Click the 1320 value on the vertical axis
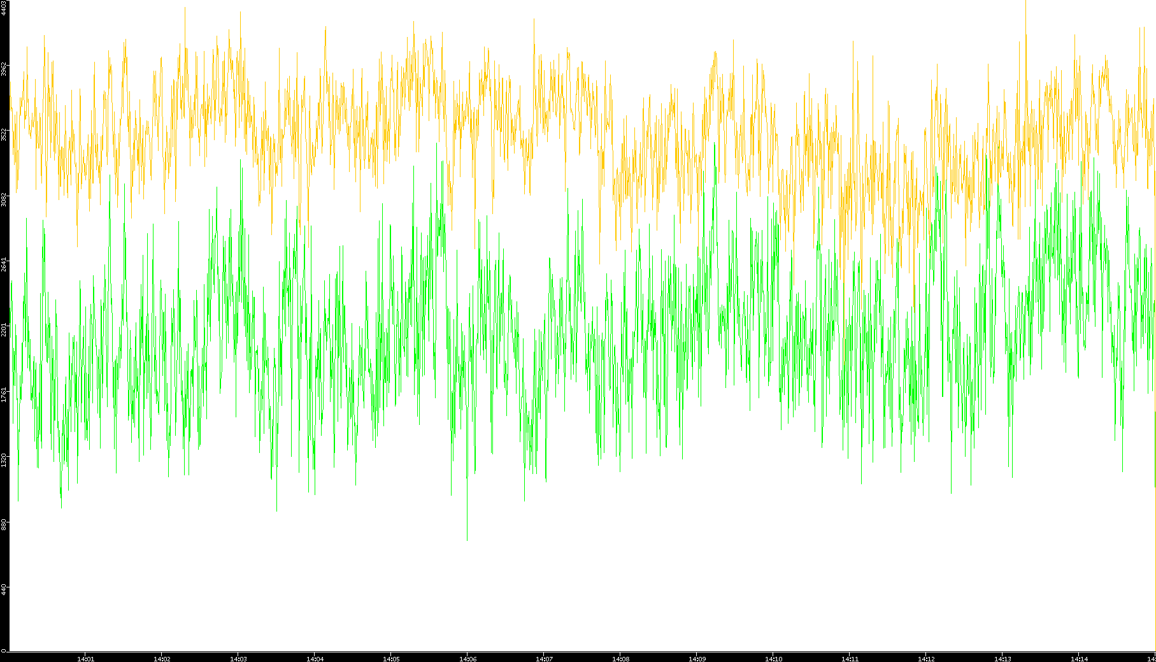 [x=4, y=459]
